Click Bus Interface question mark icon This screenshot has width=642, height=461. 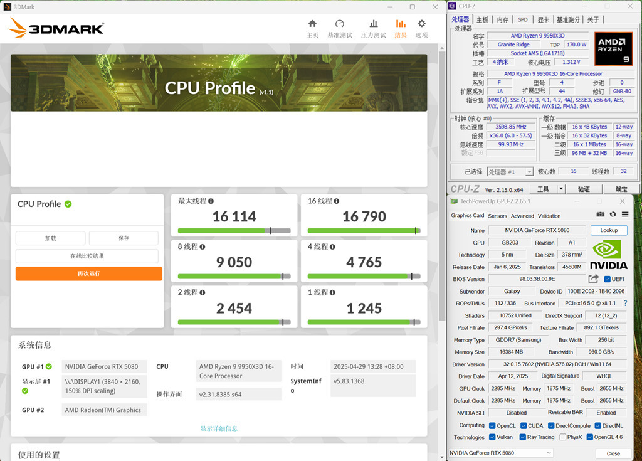(624, 303)
